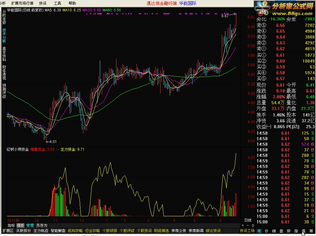The image size is (316, 236).
Task: Open the 个股研报 tab
Action: coord(110,231)
